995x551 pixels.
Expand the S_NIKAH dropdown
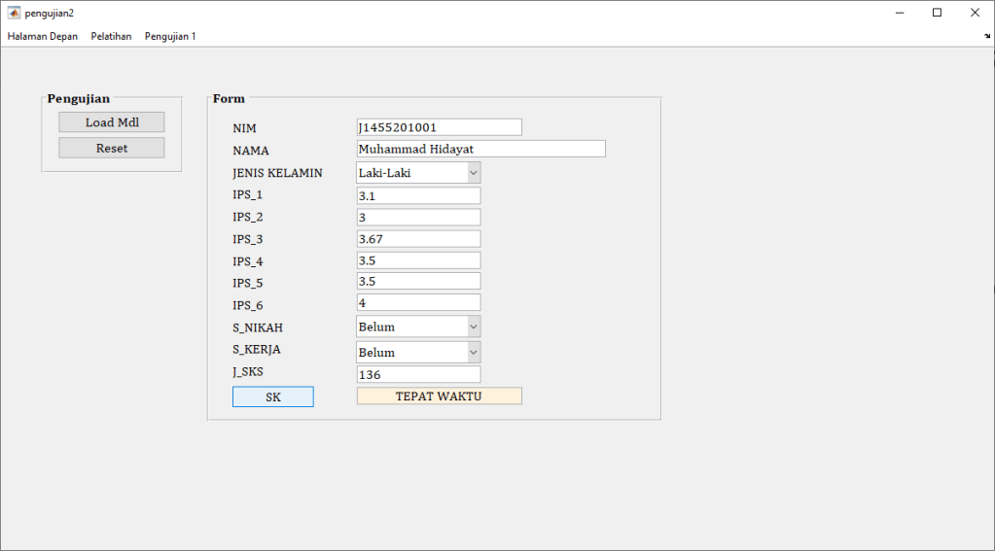tap(418, 327)
